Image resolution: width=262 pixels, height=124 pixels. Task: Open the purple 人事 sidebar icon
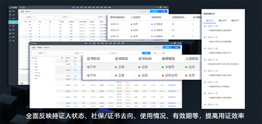coord(10,18)
